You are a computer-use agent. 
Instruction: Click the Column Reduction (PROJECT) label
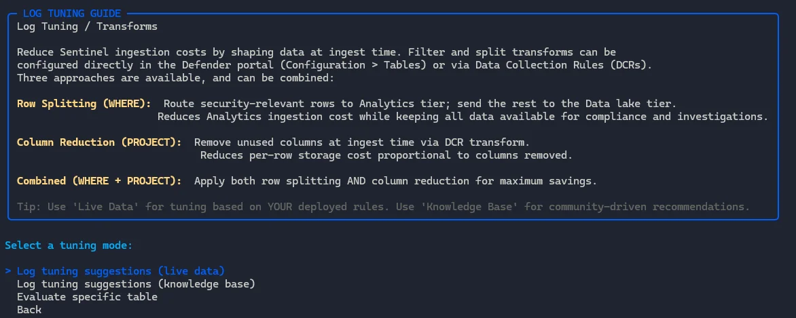(99, 142)
